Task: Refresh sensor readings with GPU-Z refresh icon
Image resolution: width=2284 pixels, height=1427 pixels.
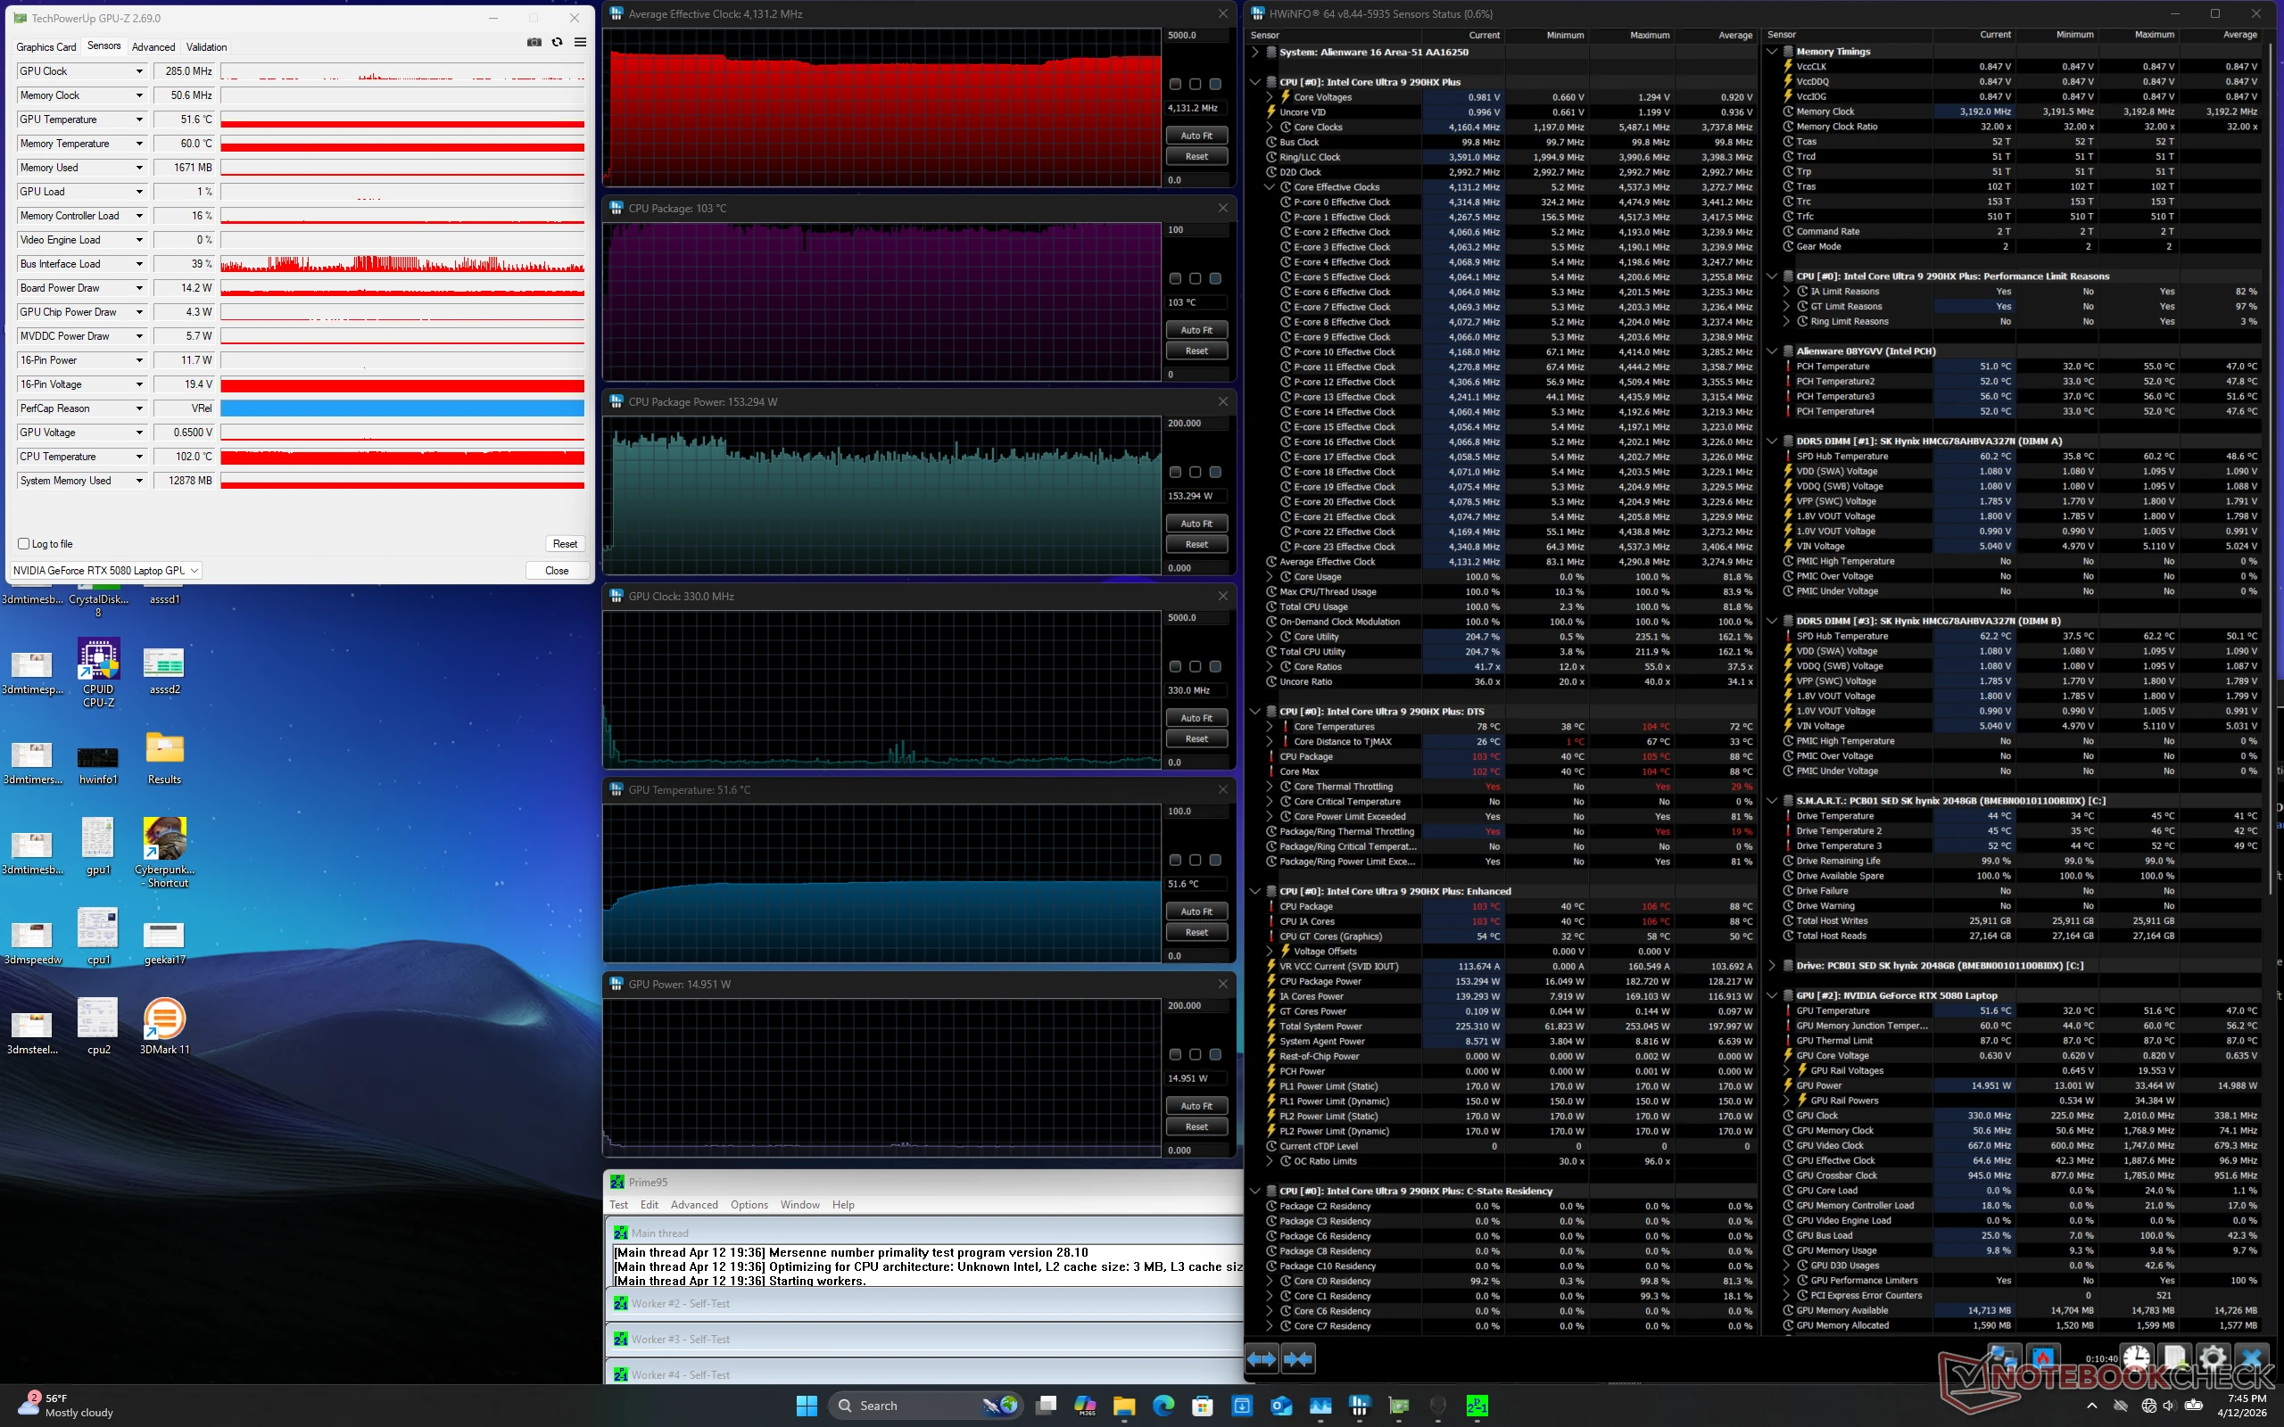Action: [558, 43]
